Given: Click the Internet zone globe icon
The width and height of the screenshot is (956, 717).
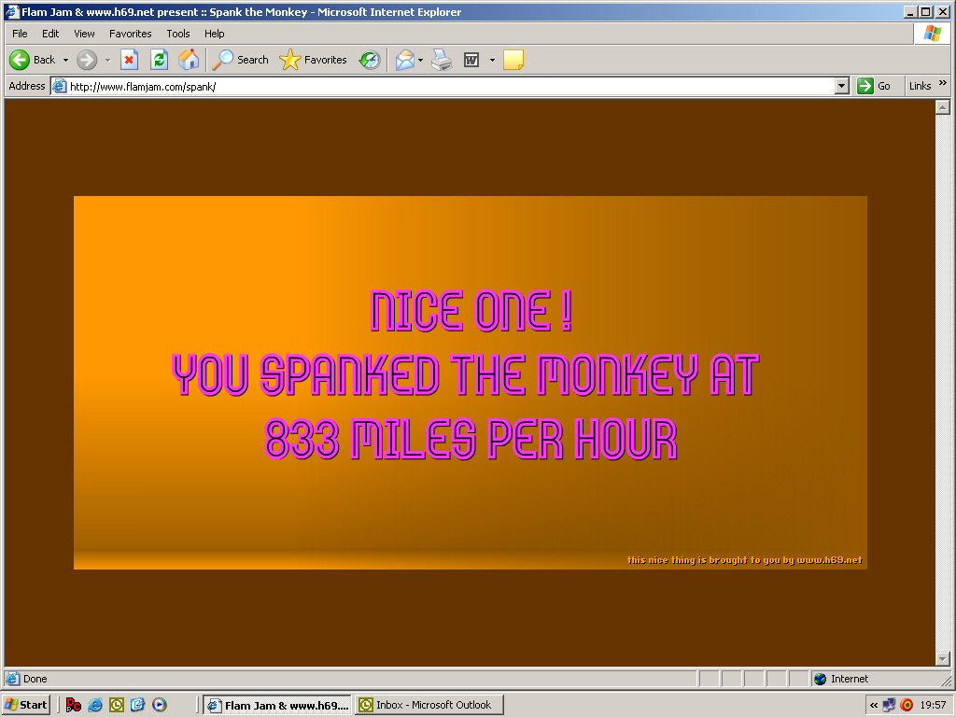Looking at the screenshot, I should click(x=821, y=679).
